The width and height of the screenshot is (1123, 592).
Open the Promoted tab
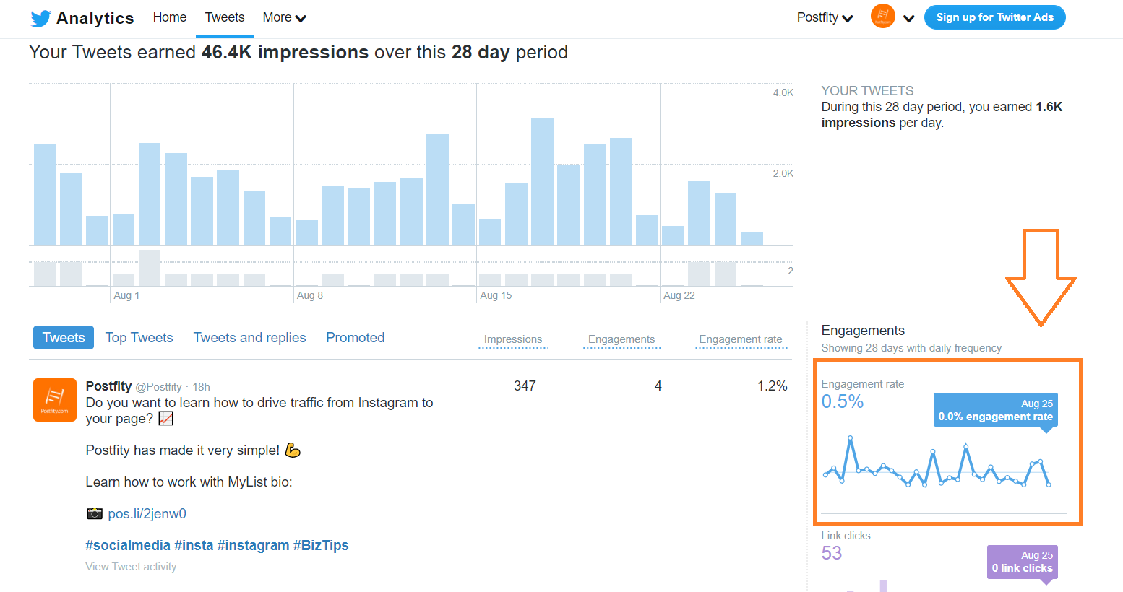tap(355, 337)
